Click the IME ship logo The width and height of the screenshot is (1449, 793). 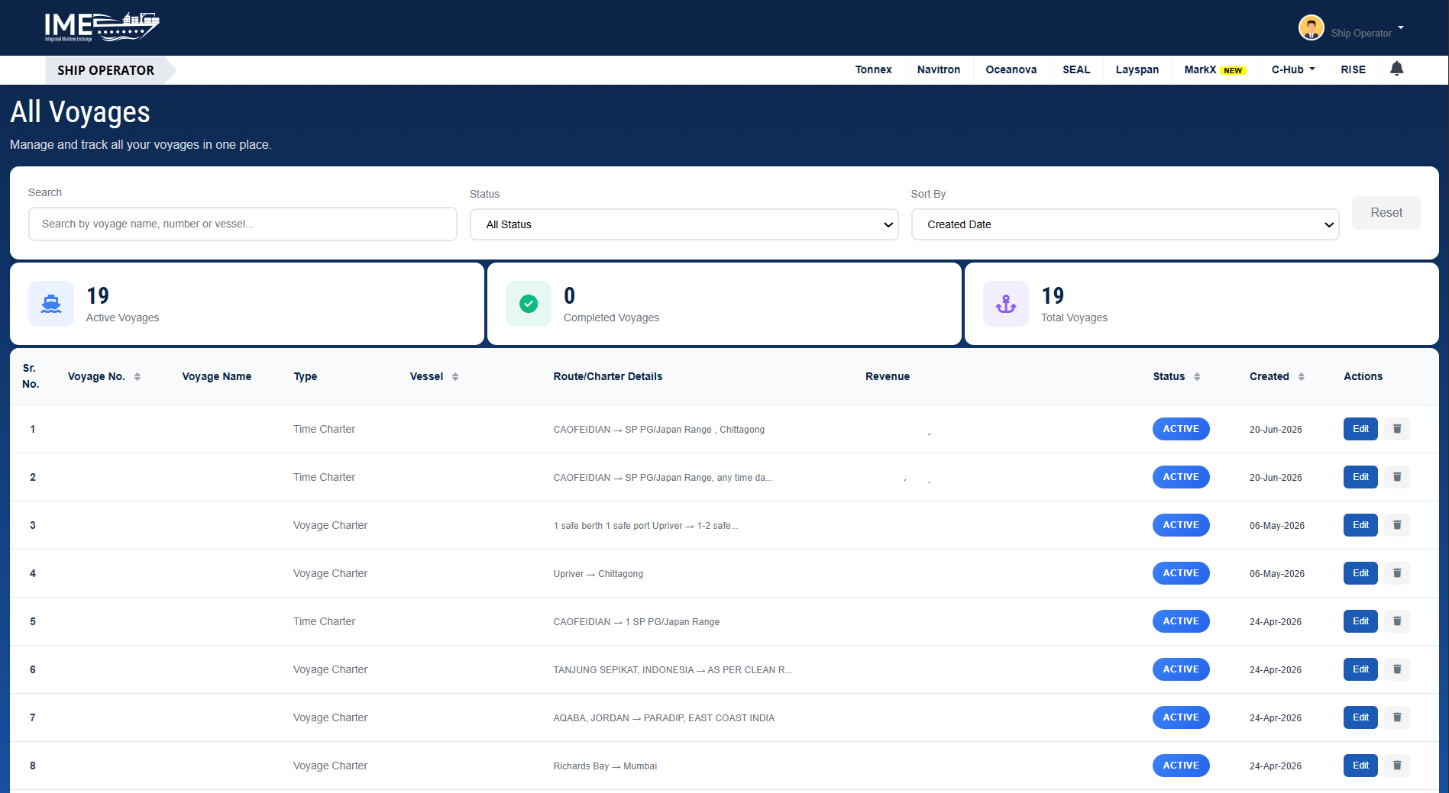(102, 27)
